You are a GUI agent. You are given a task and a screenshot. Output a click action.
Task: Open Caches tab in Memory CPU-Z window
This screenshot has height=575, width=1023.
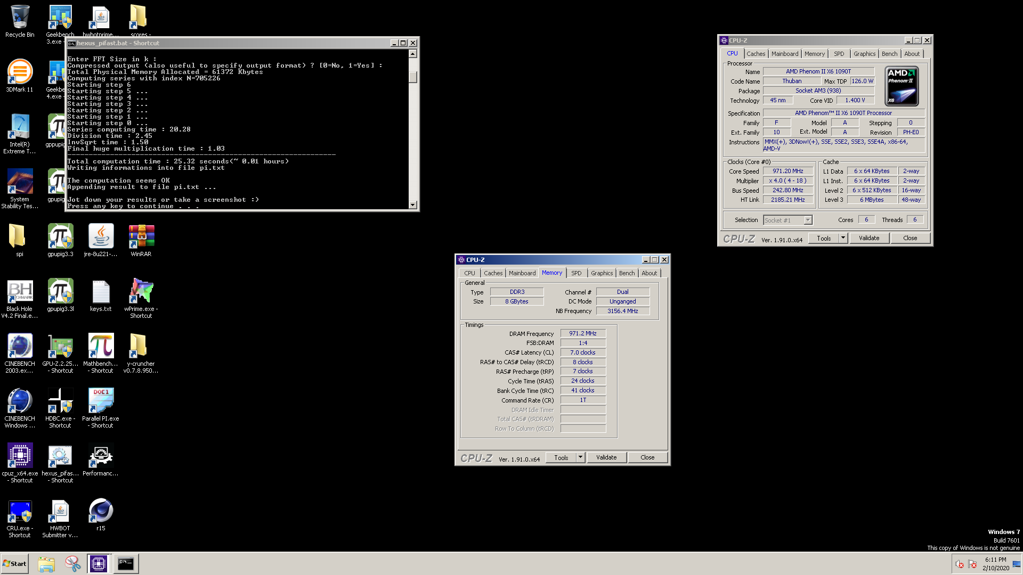[493, 273]
